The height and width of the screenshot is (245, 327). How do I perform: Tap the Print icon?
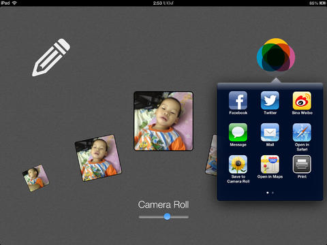click(302, 165)
